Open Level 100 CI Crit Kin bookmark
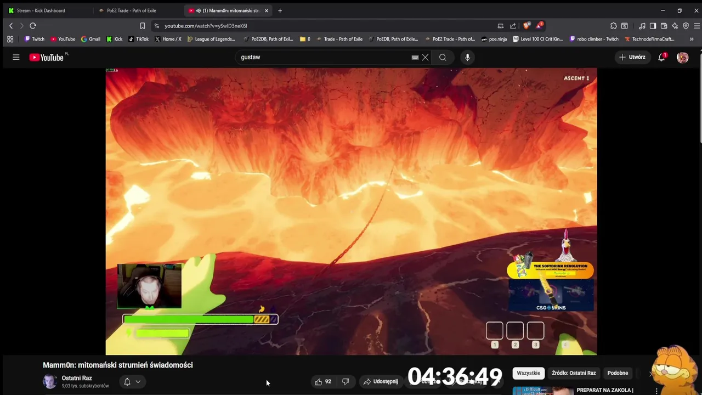 point(538,39)
